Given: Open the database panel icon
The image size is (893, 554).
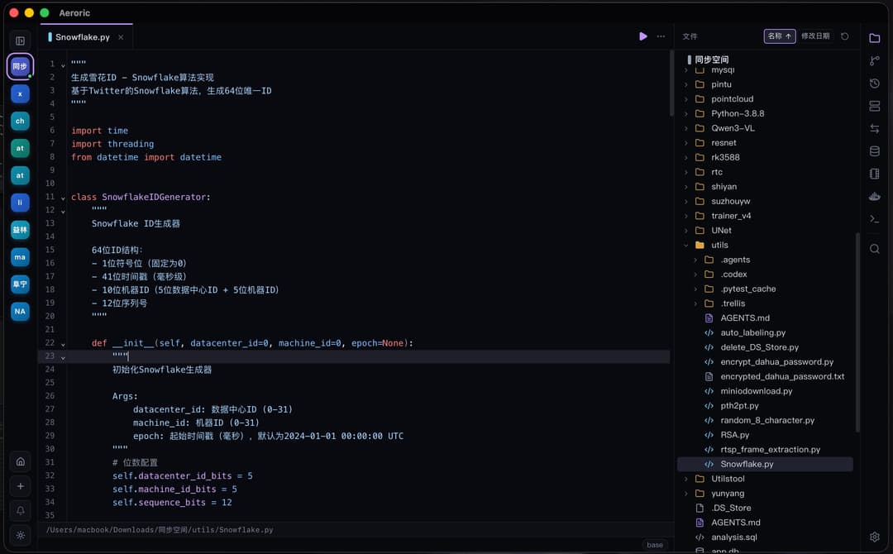Looking at the screenshot, I should click(x=874, y=151).
